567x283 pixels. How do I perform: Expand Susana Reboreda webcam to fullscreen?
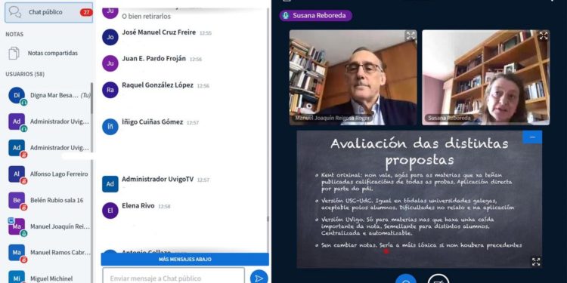(x=544, y=35)
